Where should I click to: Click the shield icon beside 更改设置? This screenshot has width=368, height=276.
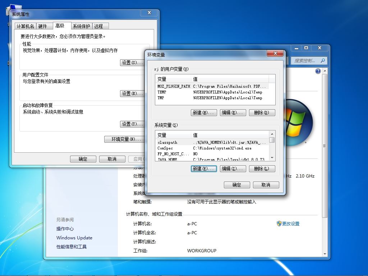(x=279, y=224)
